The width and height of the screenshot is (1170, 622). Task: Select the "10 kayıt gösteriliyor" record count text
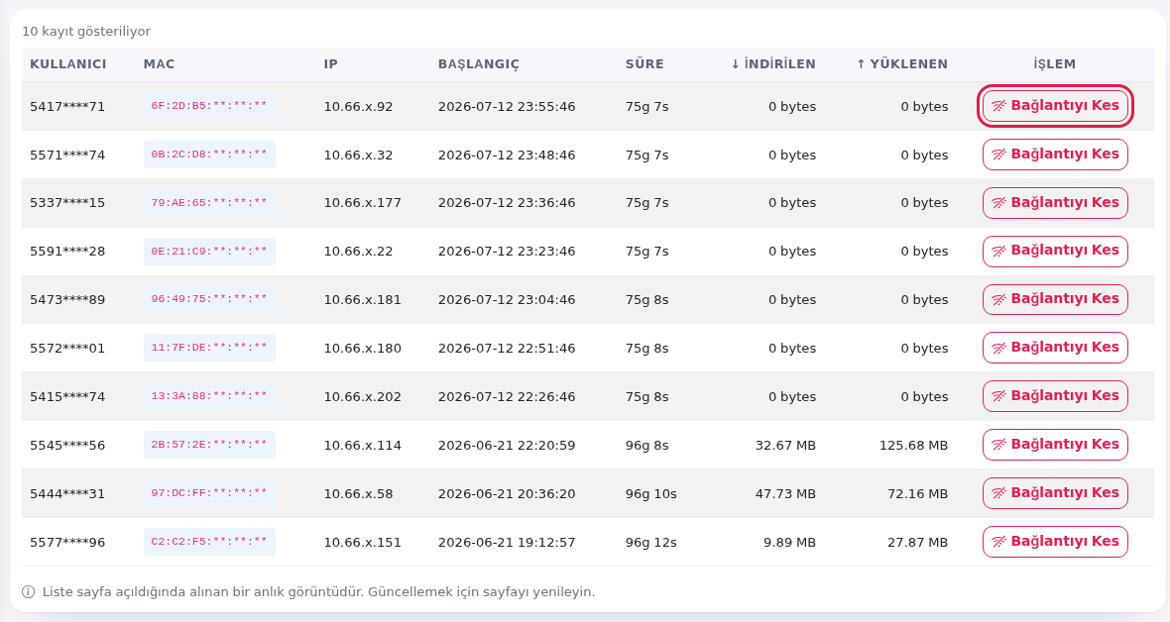(x=86, y=32)
